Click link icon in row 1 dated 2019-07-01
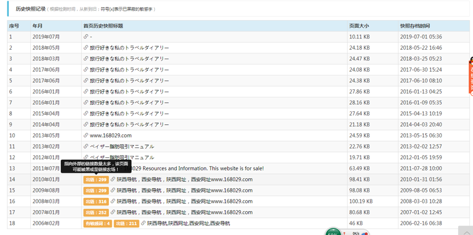473x235 pixels. click(86, 37)
